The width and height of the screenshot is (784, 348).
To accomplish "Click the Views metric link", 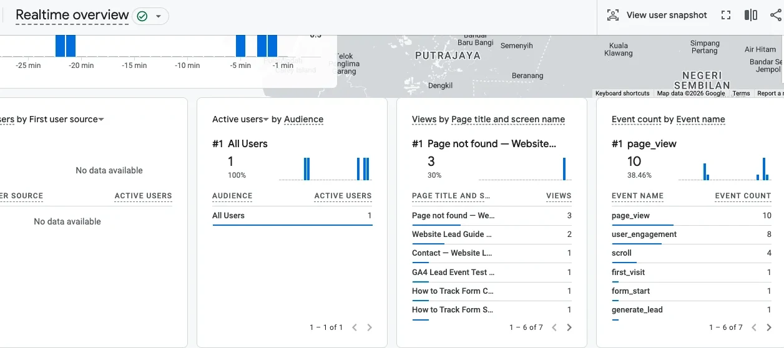I will (424, 119).
